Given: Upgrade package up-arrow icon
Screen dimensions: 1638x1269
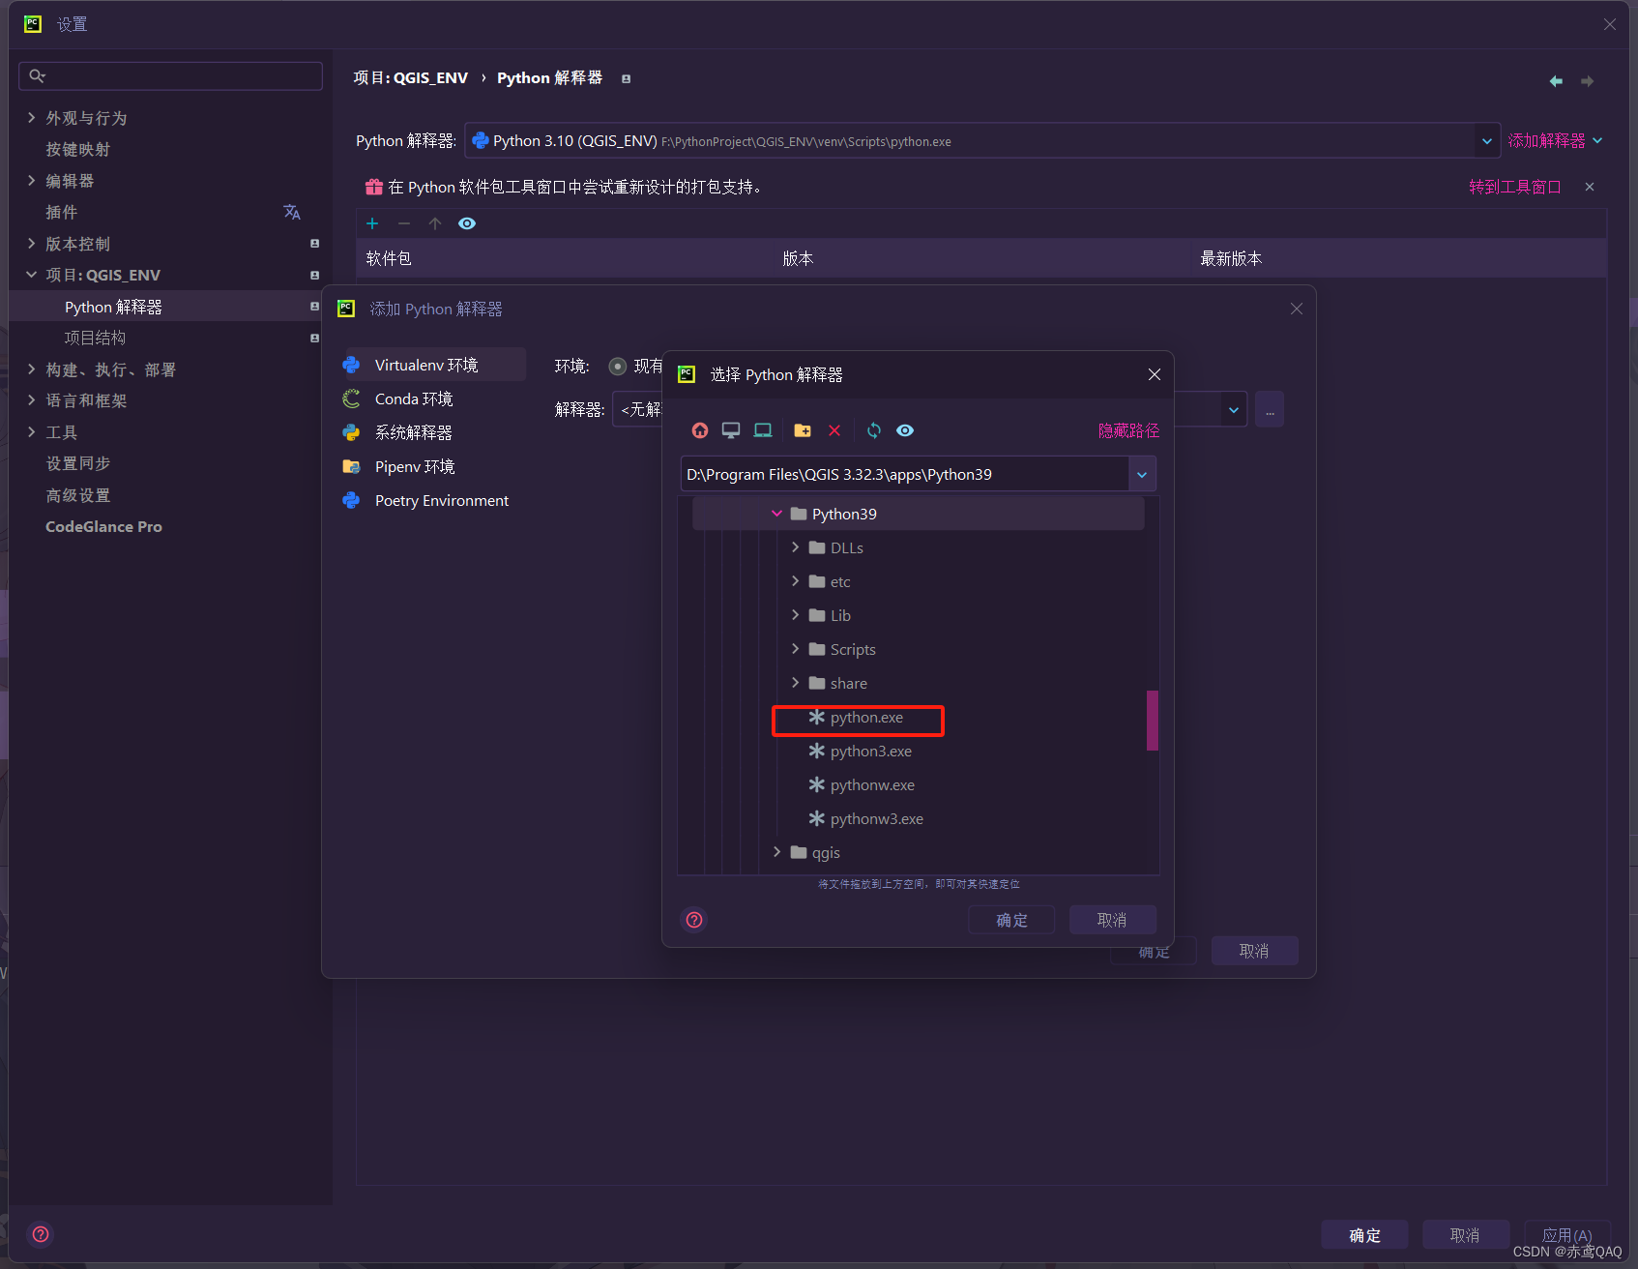Looking at the screenshot, I should [x=435, y=223].
